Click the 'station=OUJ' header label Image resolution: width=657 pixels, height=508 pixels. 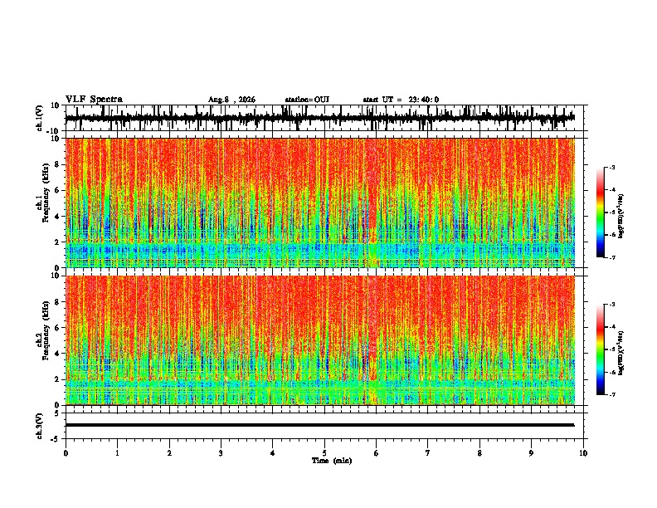(x=307, y=100)
